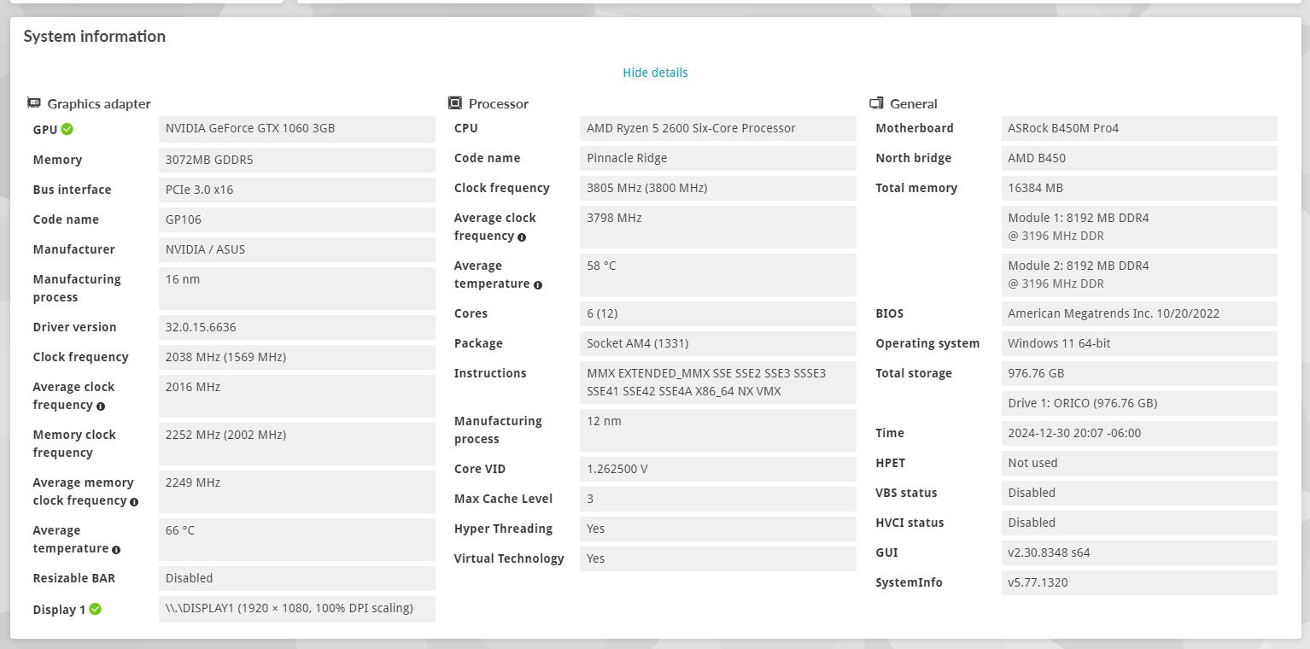Click the 'AMD B450' north bridge value
This screenshot has width=1310, height=649.
[1139, 158]
